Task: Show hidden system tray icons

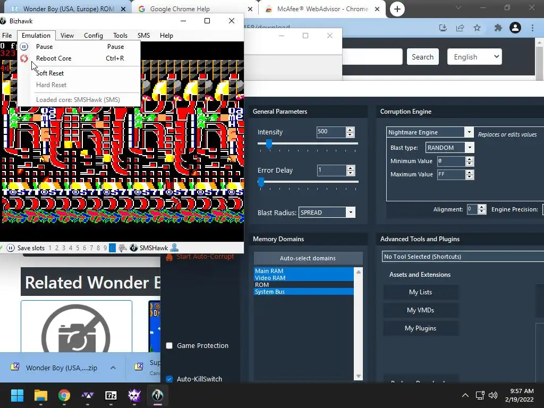Action: (x=465, y=395)
